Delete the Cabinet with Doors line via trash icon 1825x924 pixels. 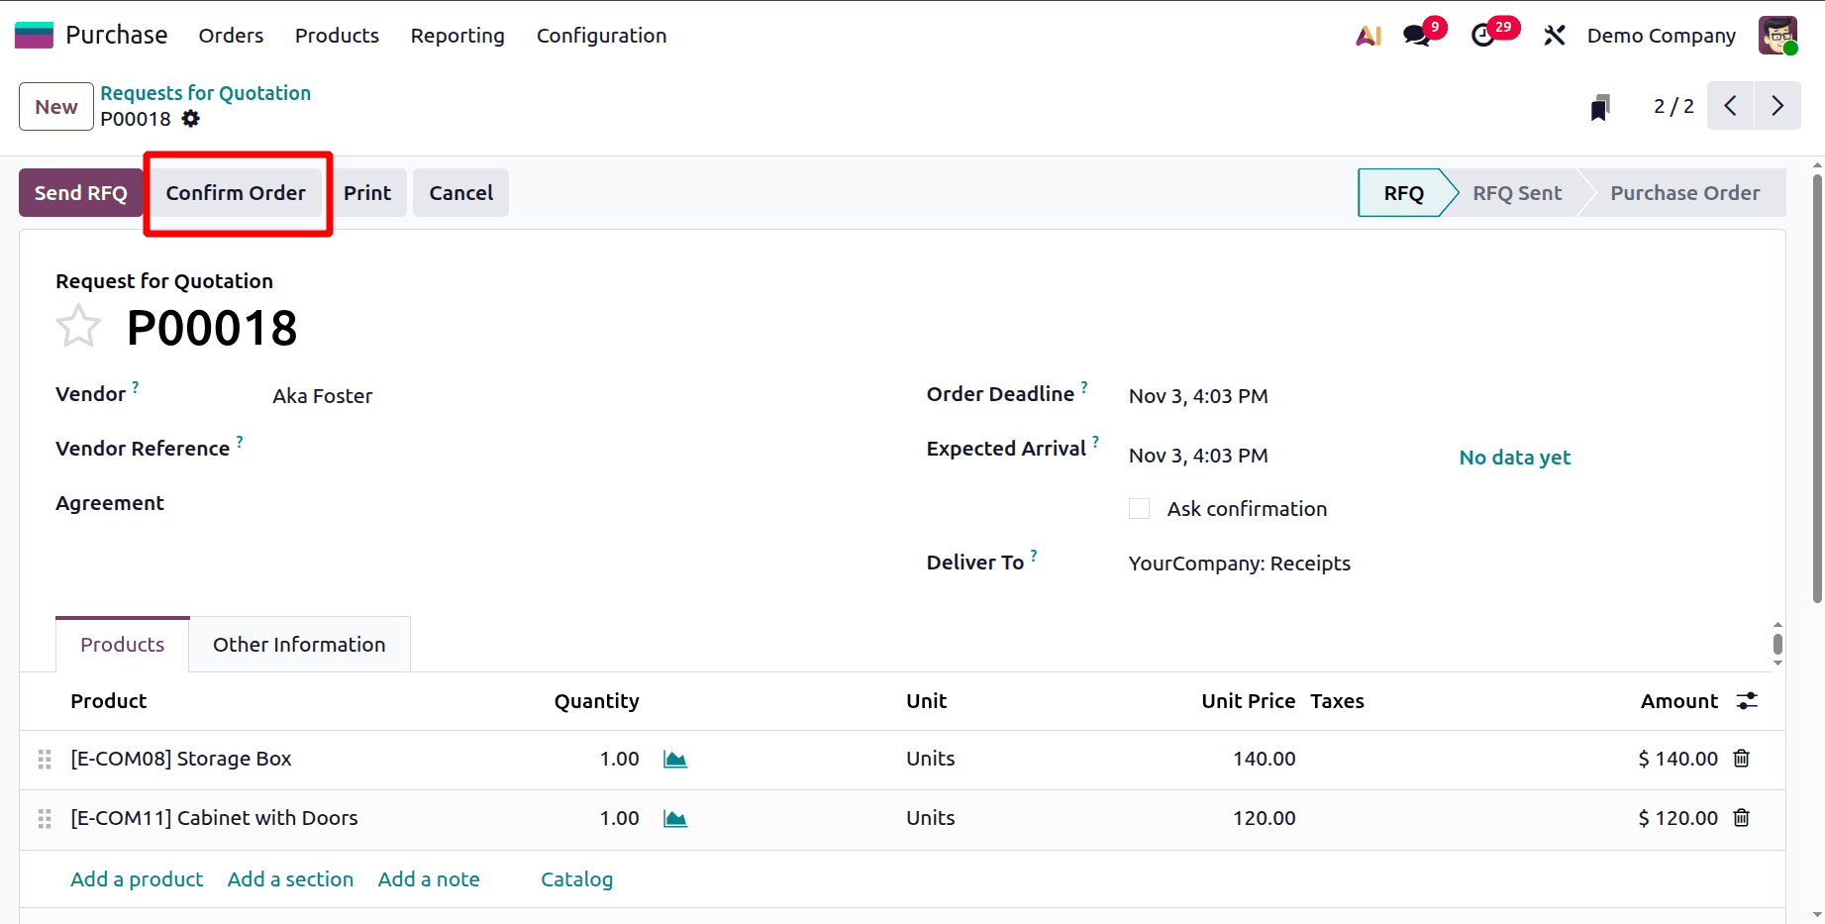tap(1742, 818)
